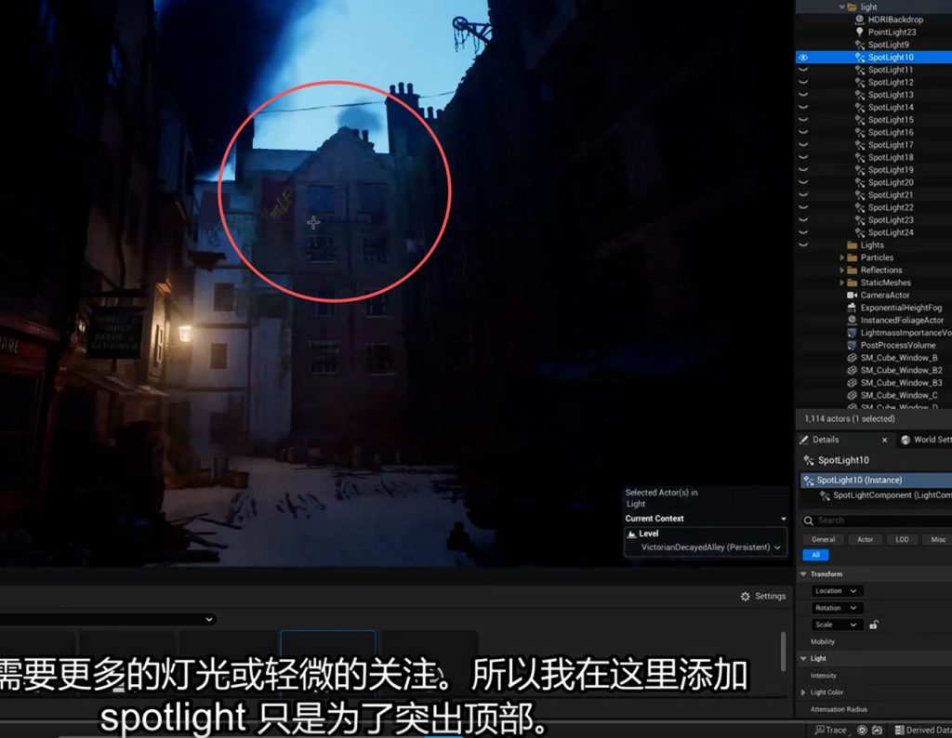Click the Scale lock icon
Image resolution: width=952 pixels, height=738 pixels.
click(x=874, y=625)
